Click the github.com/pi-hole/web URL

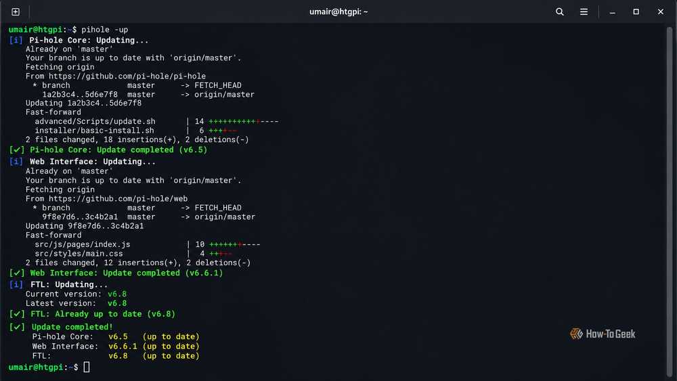(118, 198)
